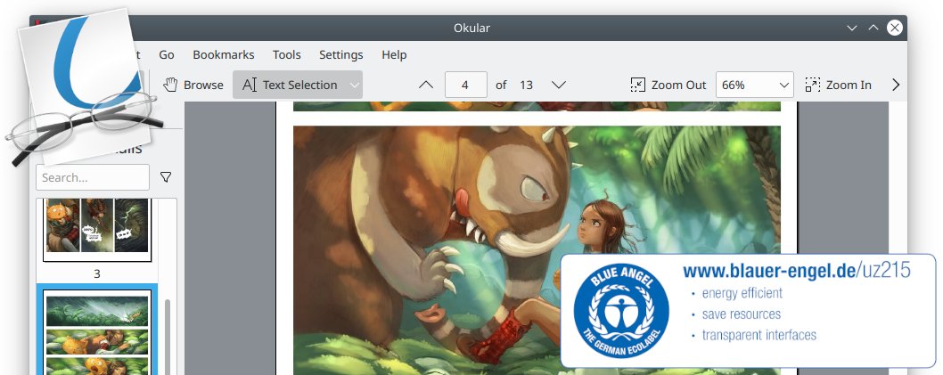Close the Okular window
The width and height of the screenshot is (943, 375).
895,28
